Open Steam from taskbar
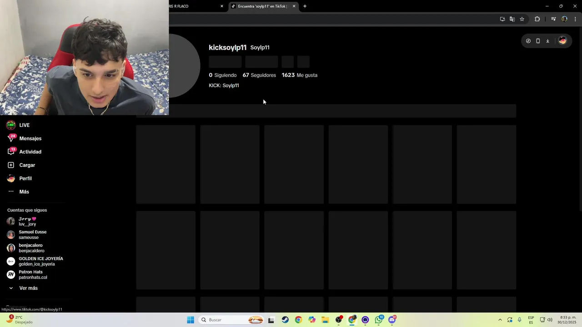This screenshot has width=582, height=327. click(x=285, y=320)
